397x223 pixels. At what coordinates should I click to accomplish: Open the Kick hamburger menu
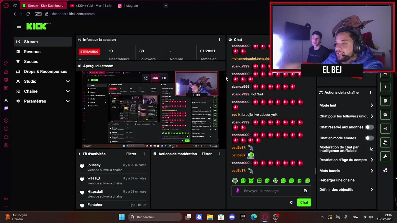(x=19, y=26)
